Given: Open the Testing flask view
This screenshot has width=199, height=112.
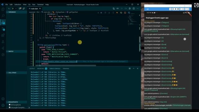Looking at the screenshot, I should 3,42.
